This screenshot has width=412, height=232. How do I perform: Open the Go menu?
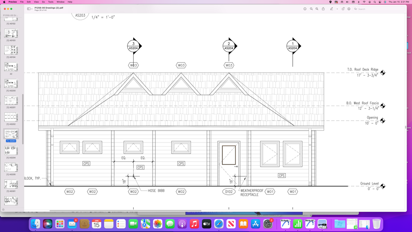click(x=43, y=2)
